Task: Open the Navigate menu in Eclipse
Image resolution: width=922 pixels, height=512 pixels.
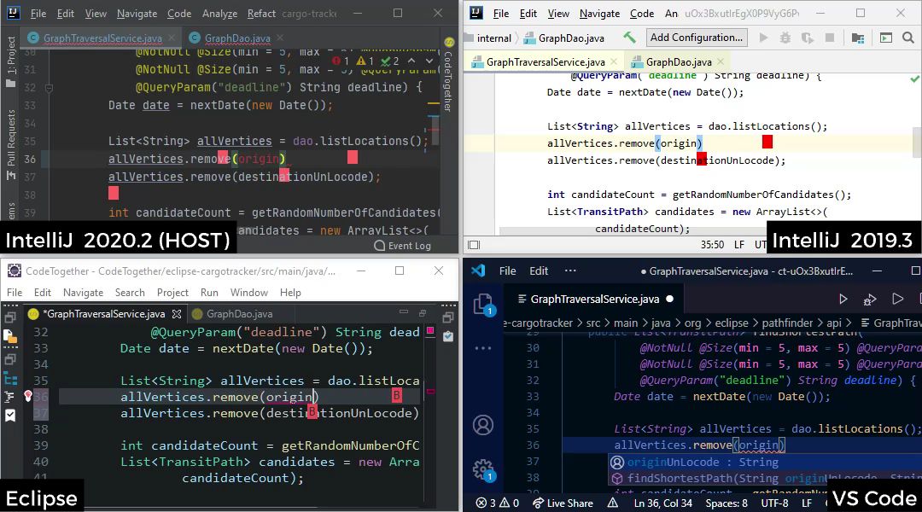Action: [x=83, y=292]
